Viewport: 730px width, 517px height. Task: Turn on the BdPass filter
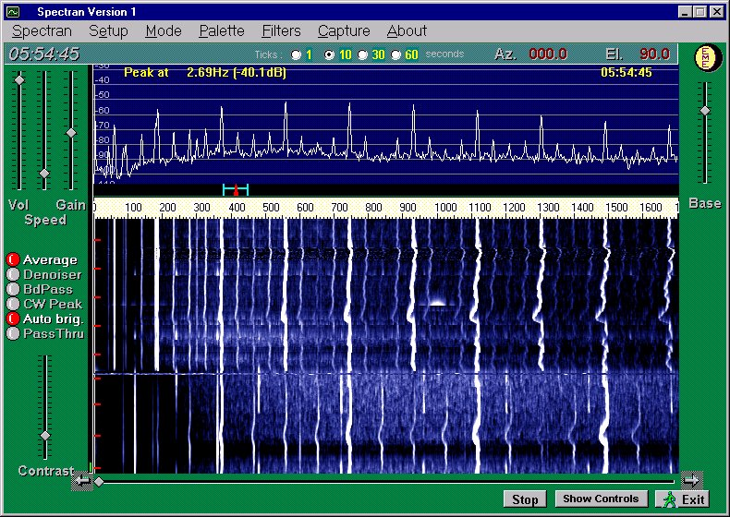point(13,289)
